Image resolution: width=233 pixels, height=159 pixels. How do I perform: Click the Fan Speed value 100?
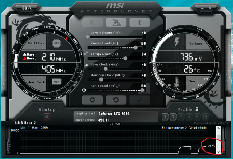point(143,86)
